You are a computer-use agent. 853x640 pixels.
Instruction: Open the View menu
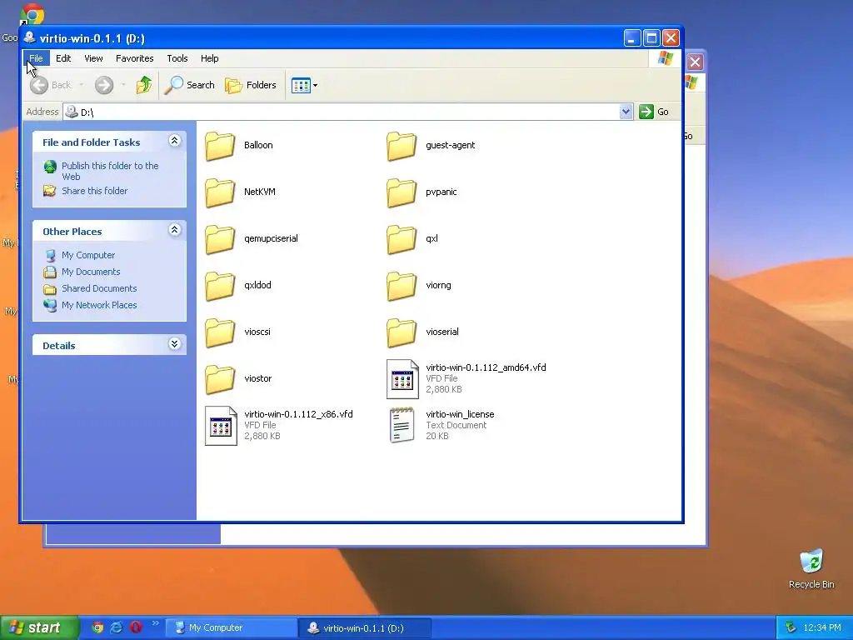coord(93,58)
